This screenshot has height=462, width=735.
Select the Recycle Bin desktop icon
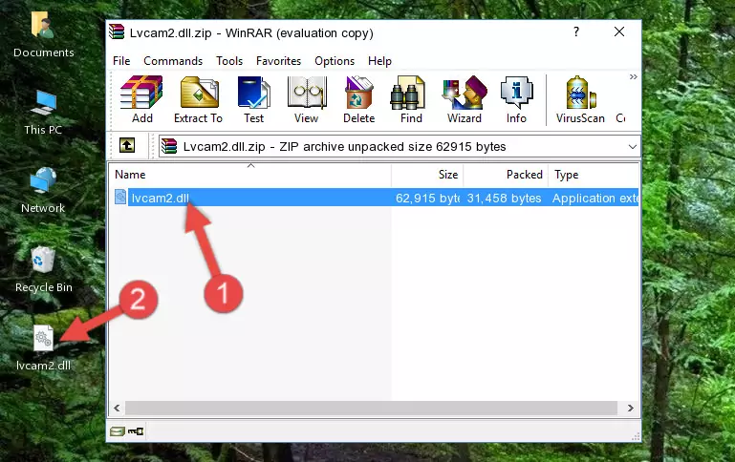coord(44,269)
